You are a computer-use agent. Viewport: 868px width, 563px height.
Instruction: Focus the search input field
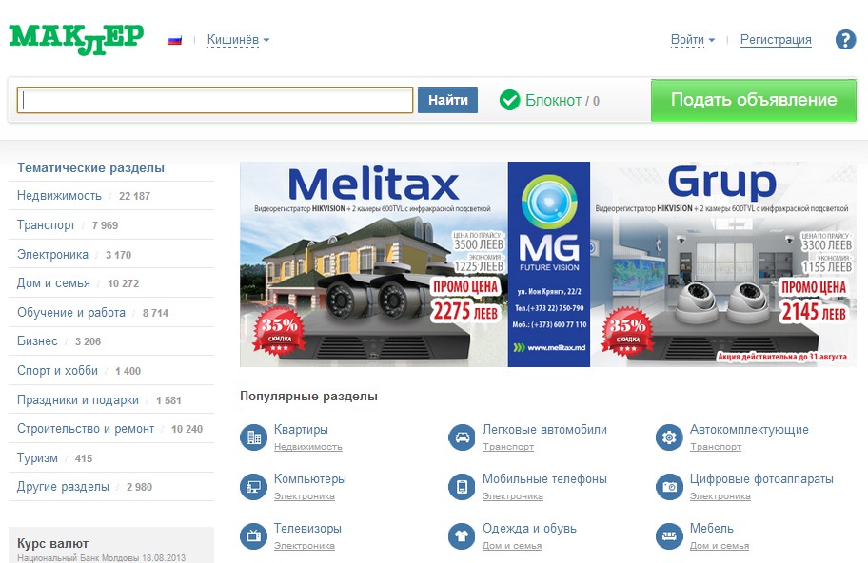pos(215,100)
